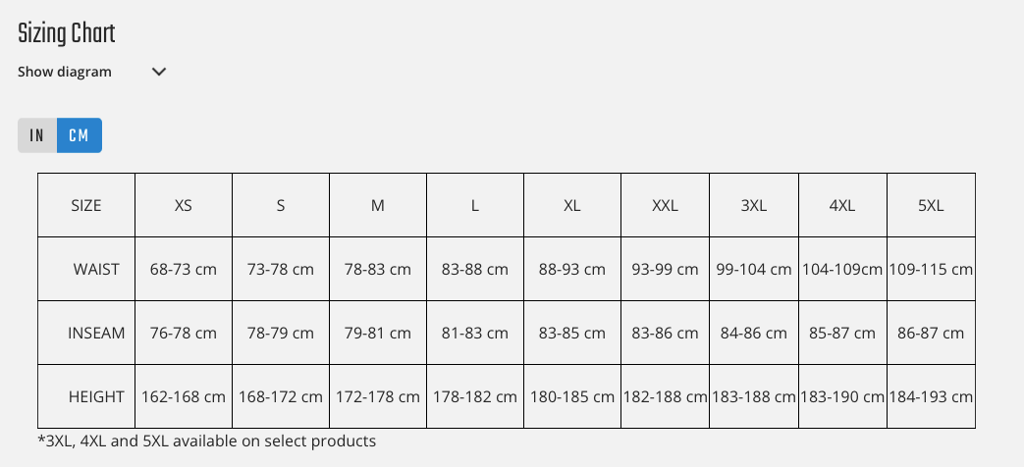The image size is (1024, 467).
Task: Select waist cell 68-73 cm for XS
Action: click(184, 269)
